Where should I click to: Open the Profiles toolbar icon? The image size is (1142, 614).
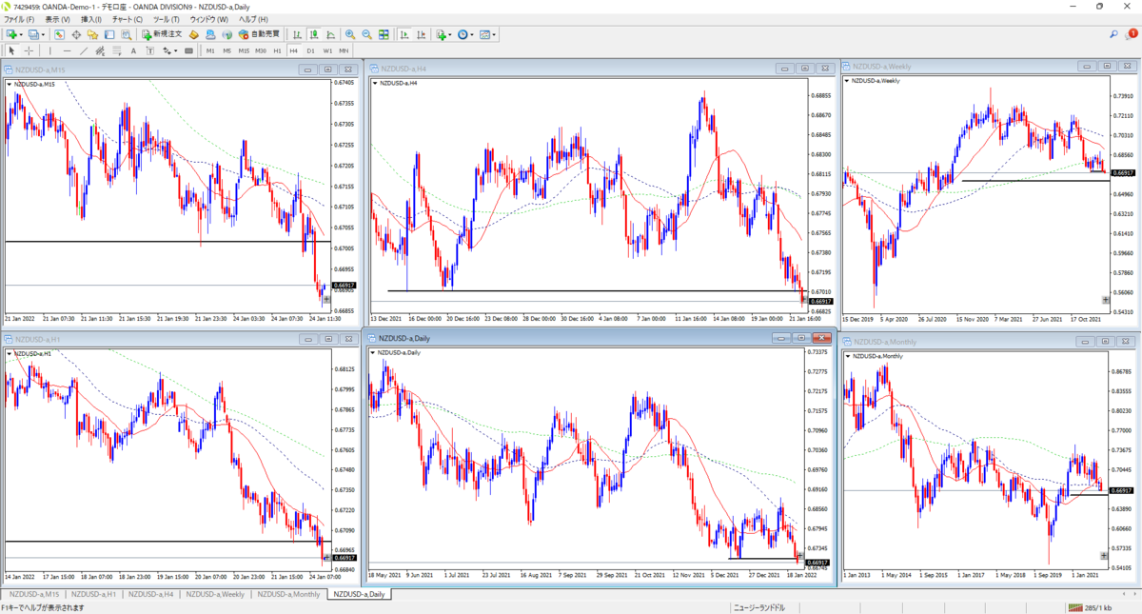33,34
